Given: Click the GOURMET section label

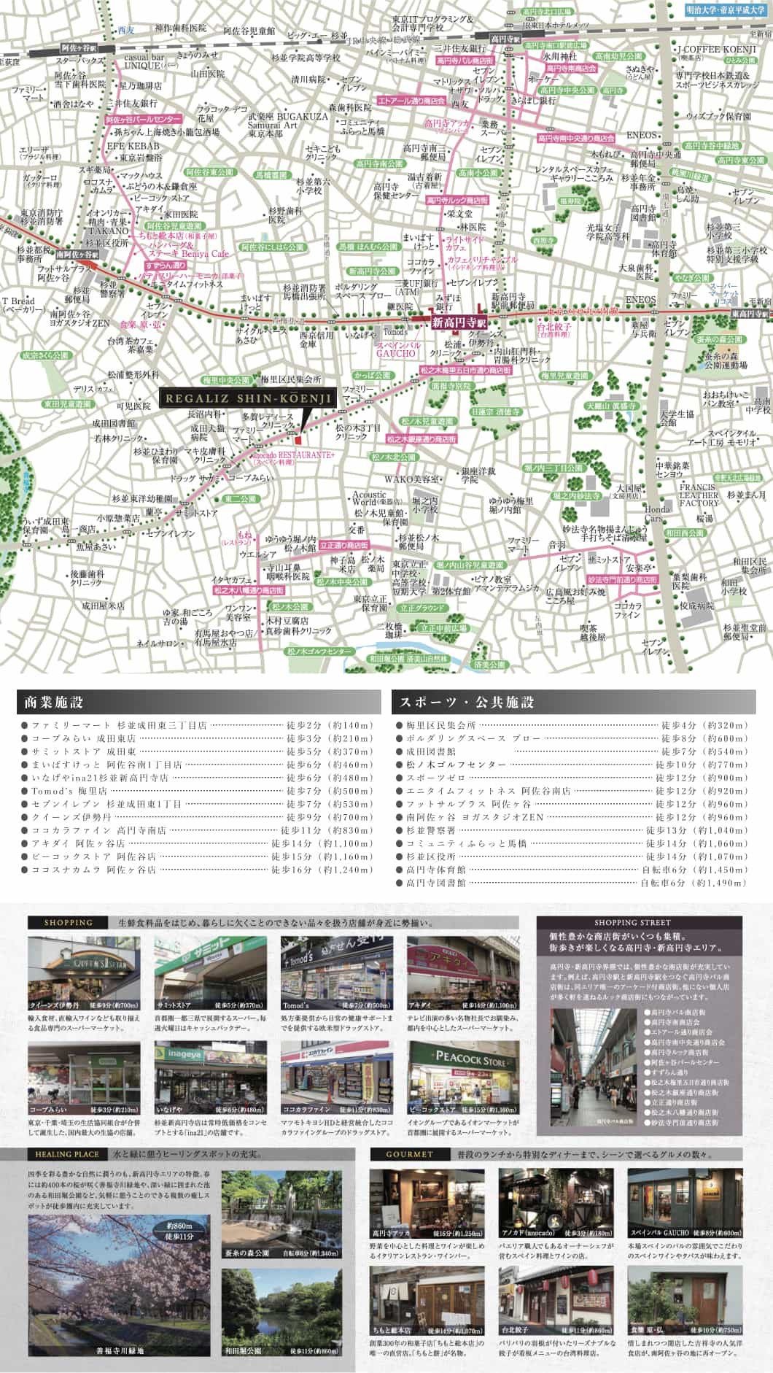Looking at the screenshot, I should point(409,1155).
